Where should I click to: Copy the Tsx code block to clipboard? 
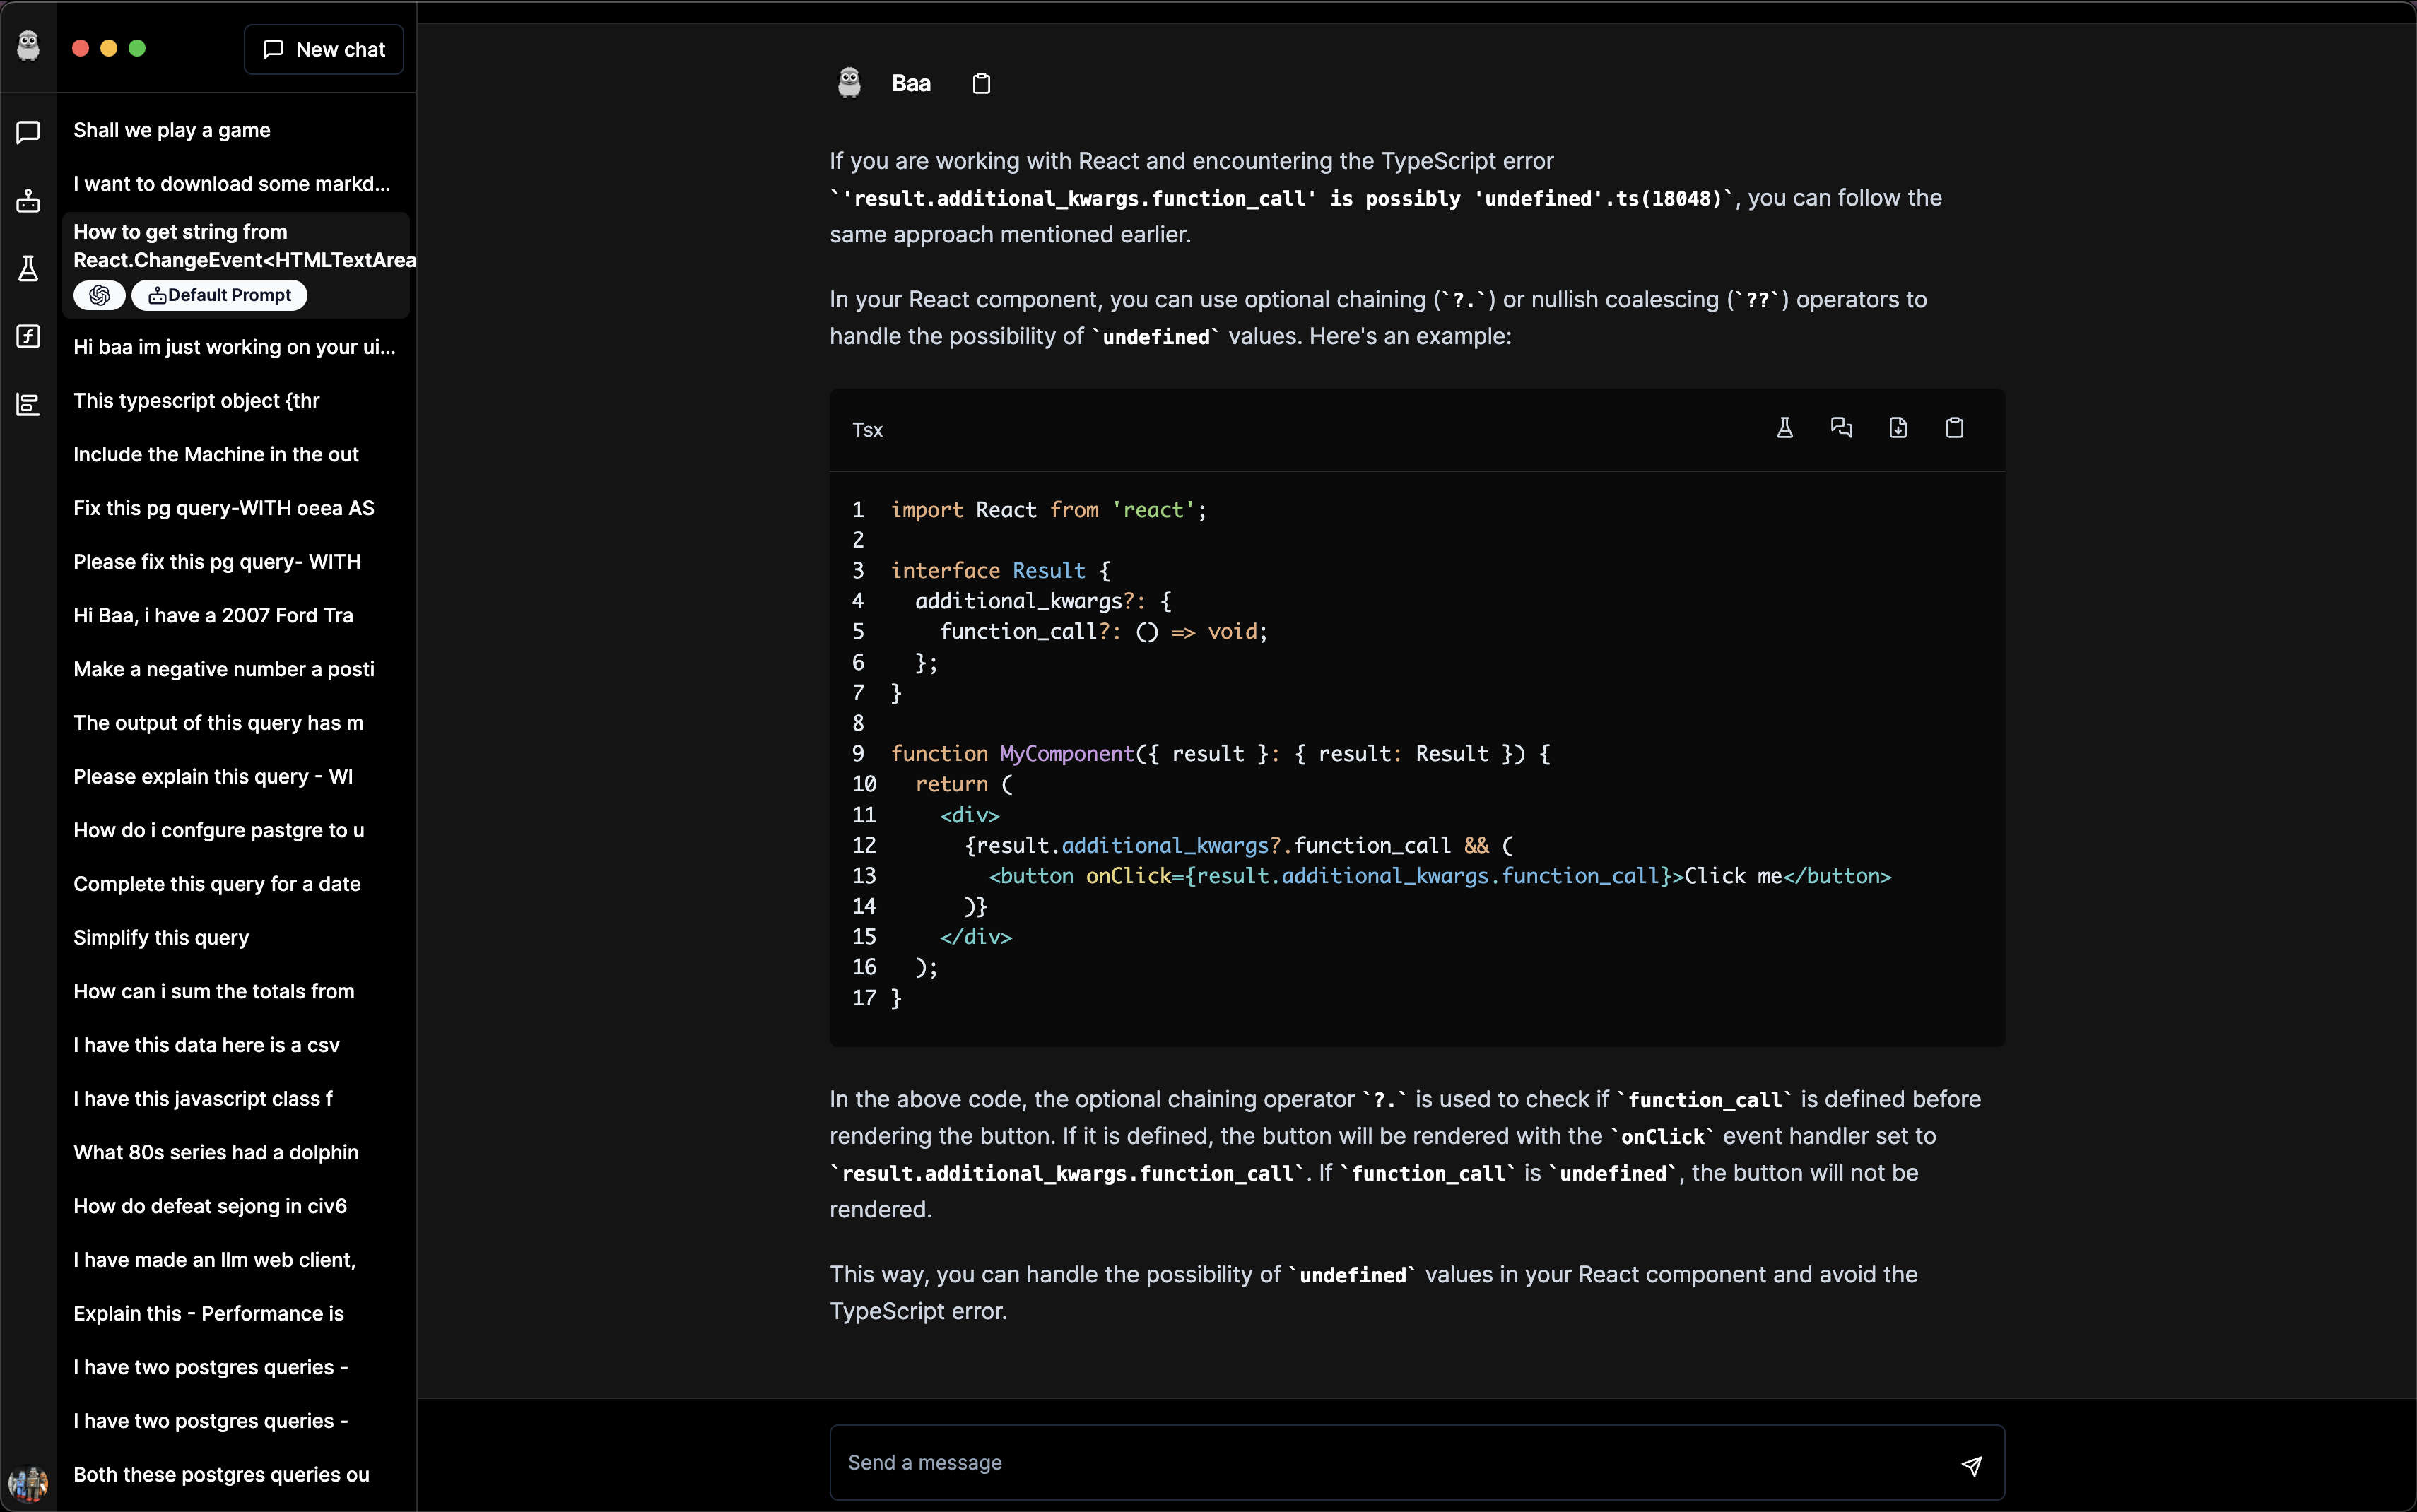(1954, 428)
